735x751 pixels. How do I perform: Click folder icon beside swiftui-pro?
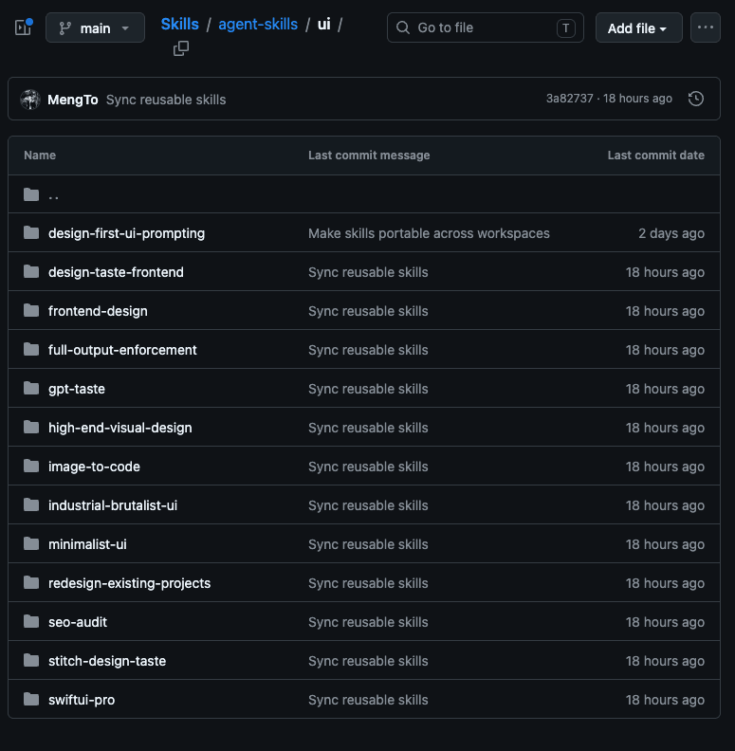tap(31, 699)
